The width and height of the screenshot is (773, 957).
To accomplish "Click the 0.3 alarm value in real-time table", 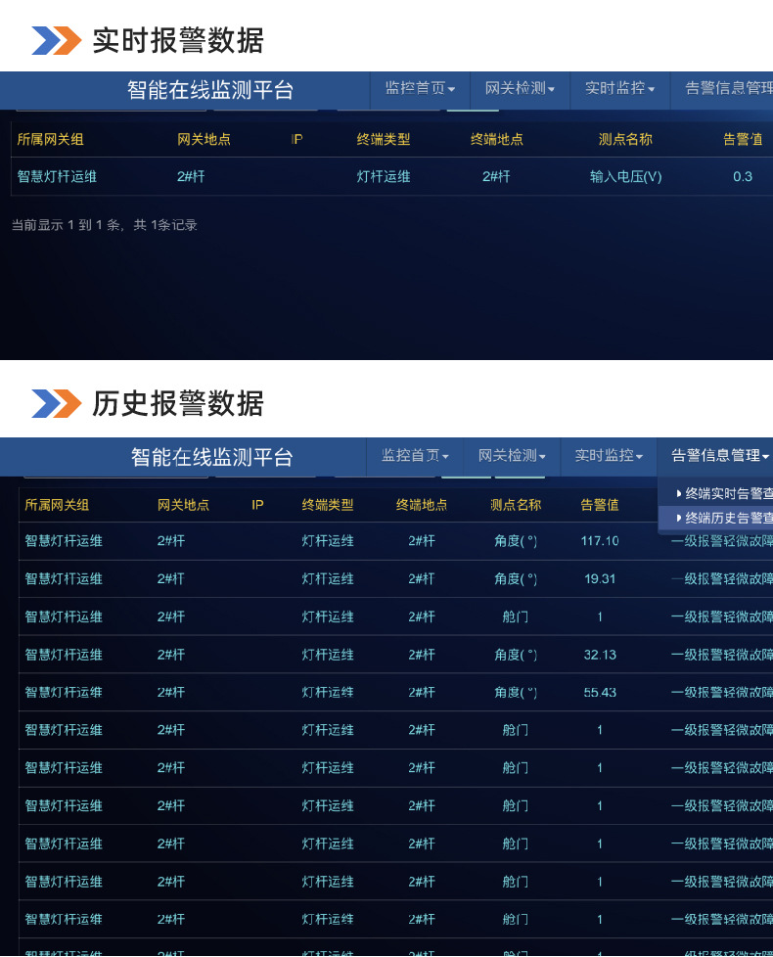I will click(x=743, y=177).
